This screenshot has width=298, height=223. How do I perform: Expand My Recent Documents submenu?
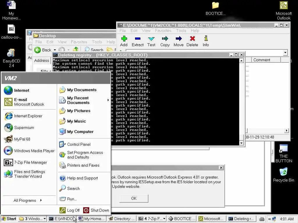108,100
